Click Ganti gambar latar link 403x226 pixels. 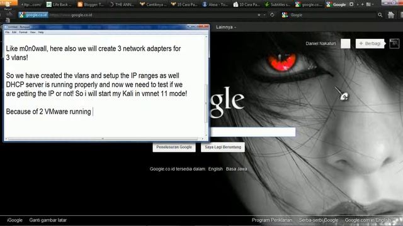(x=48, y=220)
